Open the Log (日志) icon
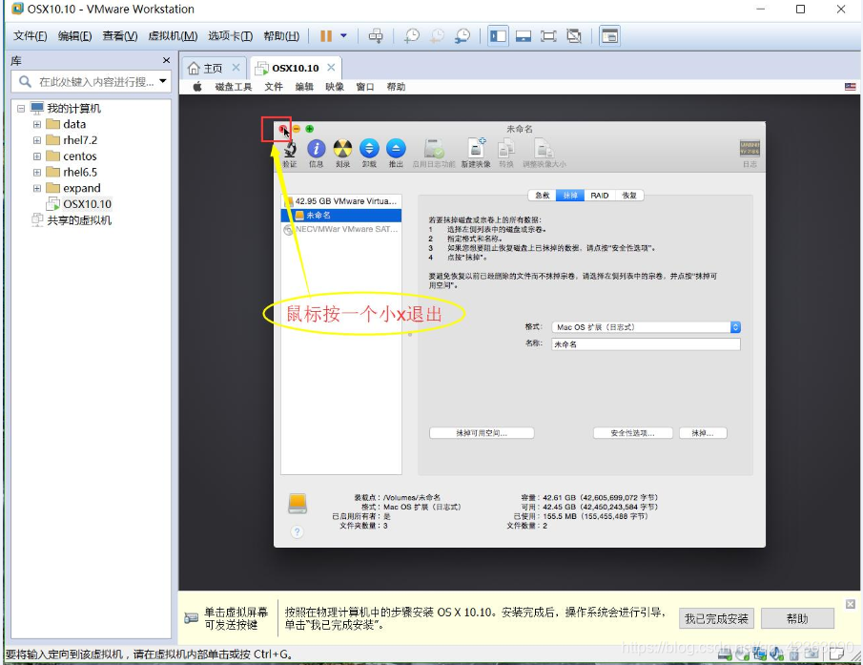The image size is (863, 665). 750,148
